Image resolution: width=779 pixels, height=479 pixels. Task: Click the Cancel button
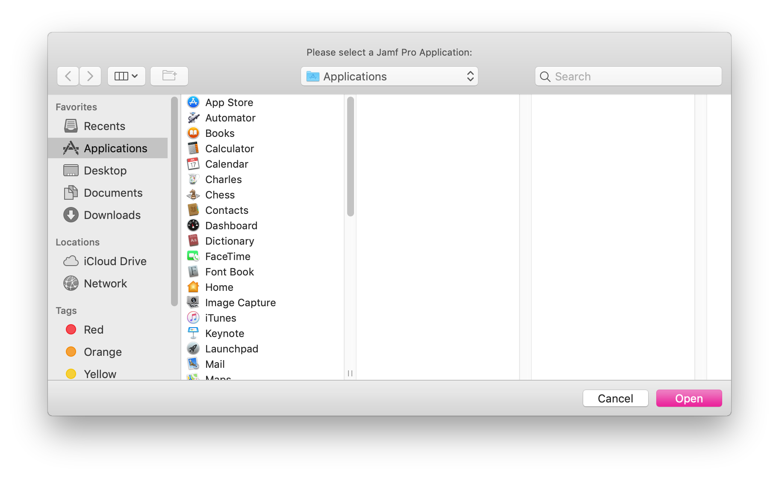click(616, 398)
